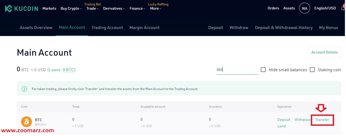
Task: Switch to Margin Account tab
Action: point(144,28)
